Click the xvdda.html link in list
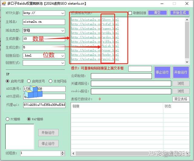Image resolution: width=194 pixels, height=161 pixels. coord(95,33)
